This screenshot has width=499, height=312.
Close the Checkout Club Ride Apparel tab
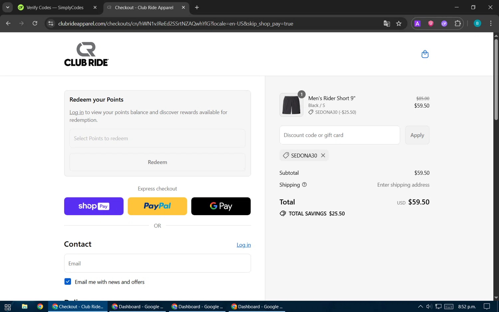coord(183,7)
